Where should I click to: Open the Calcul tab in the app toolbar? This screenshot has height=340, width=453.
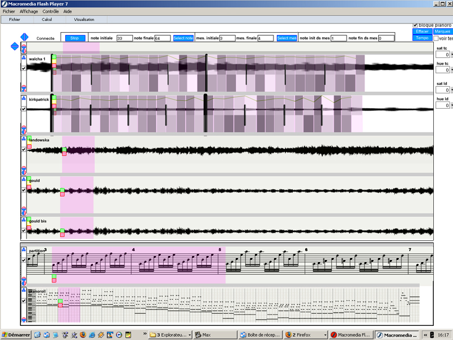(x=46, y=19)
